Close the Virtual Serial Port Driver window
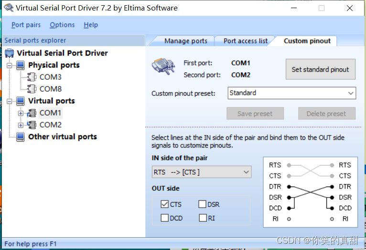This screenshot has height=250, width=366. [x=349, y=8]
